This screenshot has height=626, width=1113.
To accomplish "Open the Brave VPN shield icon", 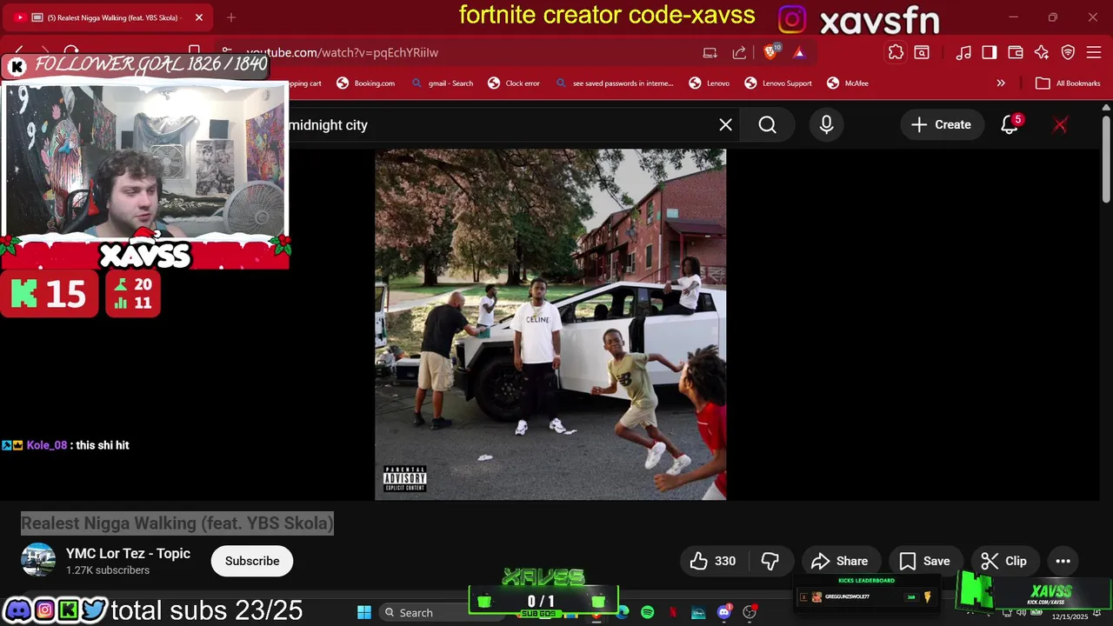I will (x=1069, y=52).
